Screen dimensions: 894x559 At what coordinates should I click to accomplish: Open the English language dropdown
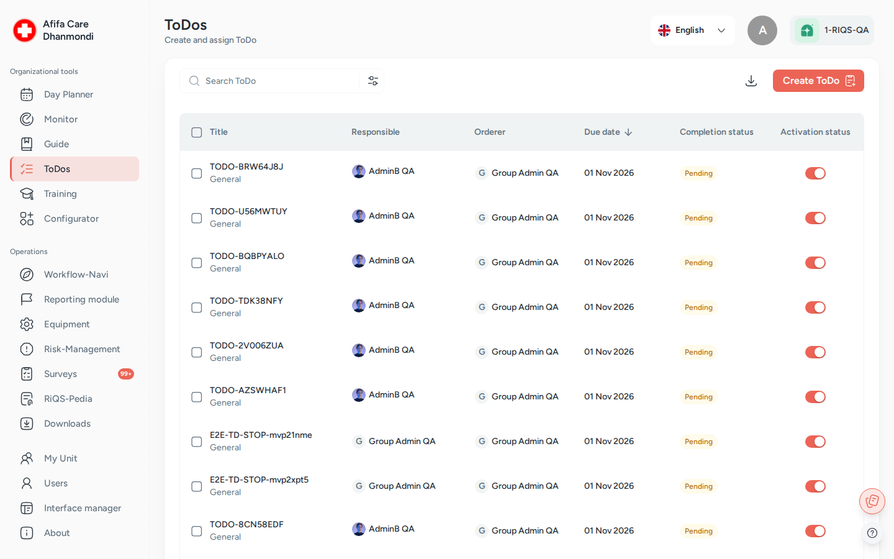tap(693, 30)
